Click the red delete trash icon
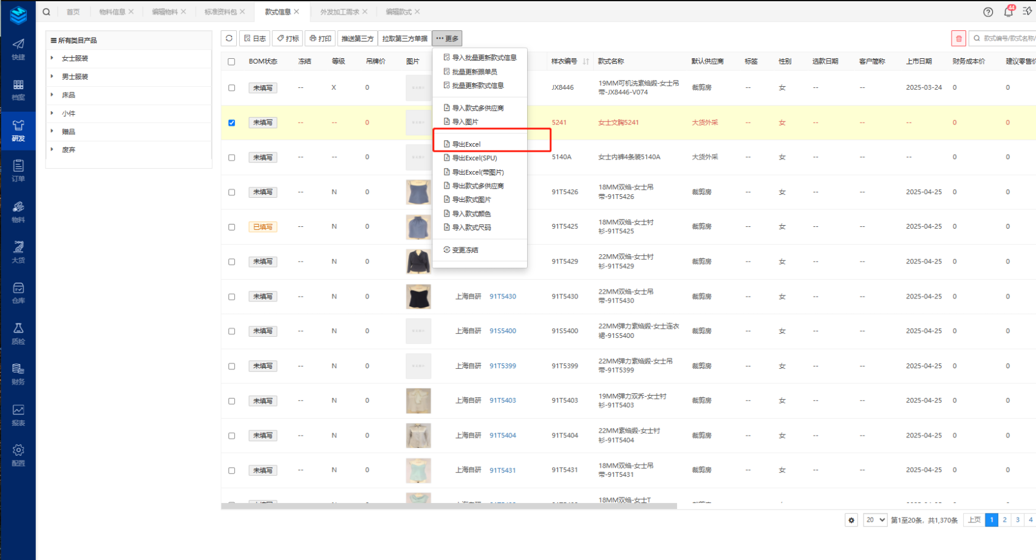The height and width of the screenshot is (560, 1036). tap(958, 38)
